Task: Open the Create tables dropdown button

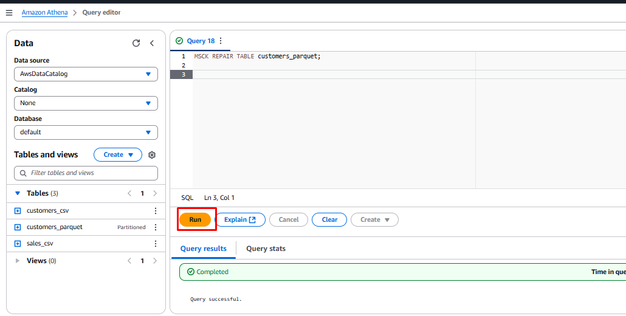Action: pyautogui.click(x=117, y=155)
